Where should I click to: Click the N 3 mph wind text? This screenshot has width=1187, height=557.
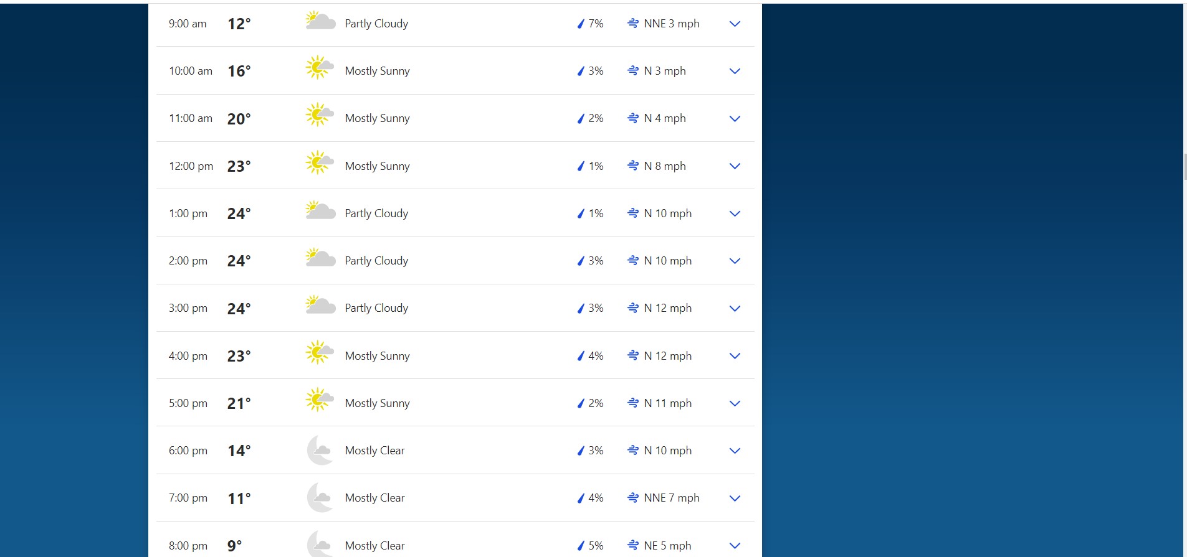665,71
